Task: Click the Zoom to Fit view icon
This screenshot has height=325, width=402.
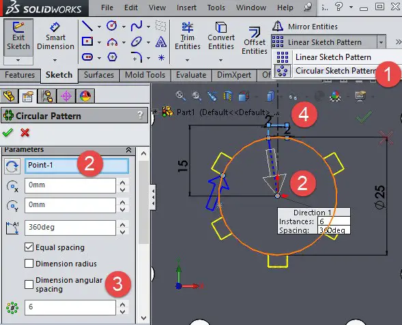Action: [180, 95]
